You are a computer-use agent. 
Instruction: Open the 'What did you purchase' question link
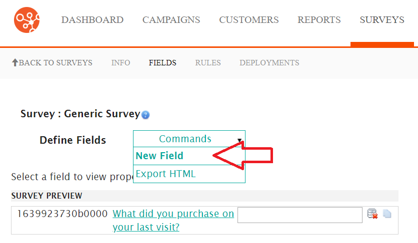(x=173, y=221)
